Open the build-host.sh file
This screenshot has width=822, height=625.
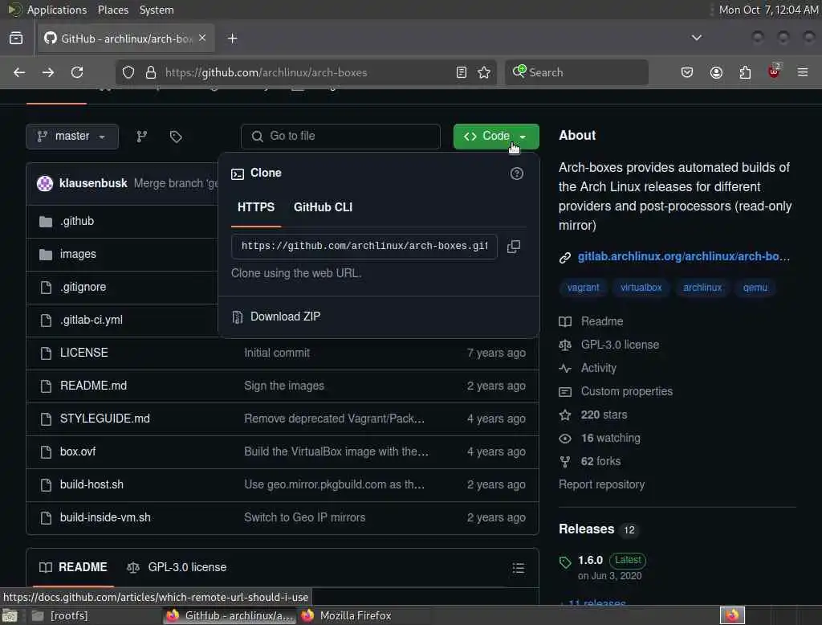(x=92, y=484)
